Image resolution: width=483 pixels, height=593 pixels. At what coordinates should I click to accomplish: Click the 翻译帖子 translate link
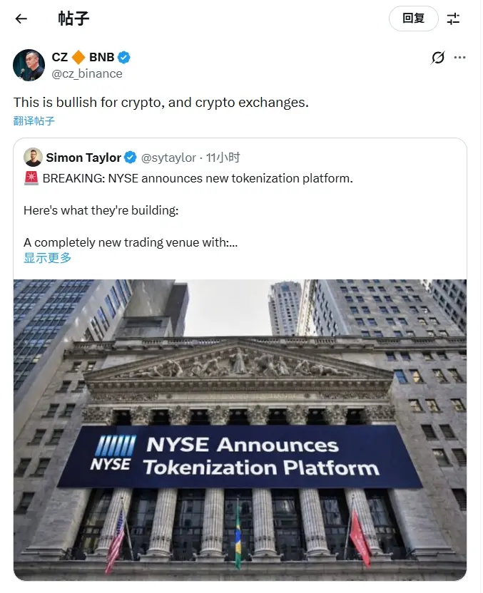(34, 120)
